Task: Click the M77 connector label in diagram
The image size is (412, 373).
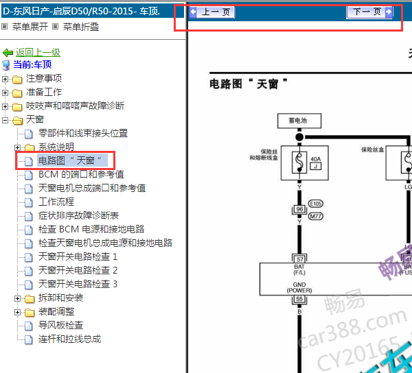Action: [x=316, y=216]
